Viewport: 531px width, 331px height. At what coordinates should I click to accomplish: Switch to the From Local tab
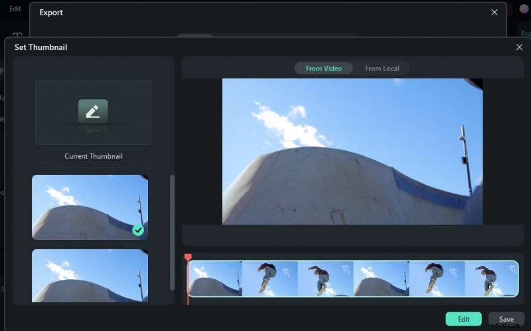pyautogui.click(x=382, y=68)
